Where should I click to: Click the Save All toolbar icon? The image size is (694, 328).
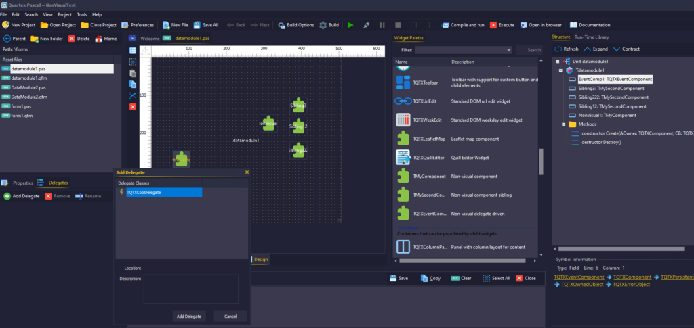tap(197, 25)
